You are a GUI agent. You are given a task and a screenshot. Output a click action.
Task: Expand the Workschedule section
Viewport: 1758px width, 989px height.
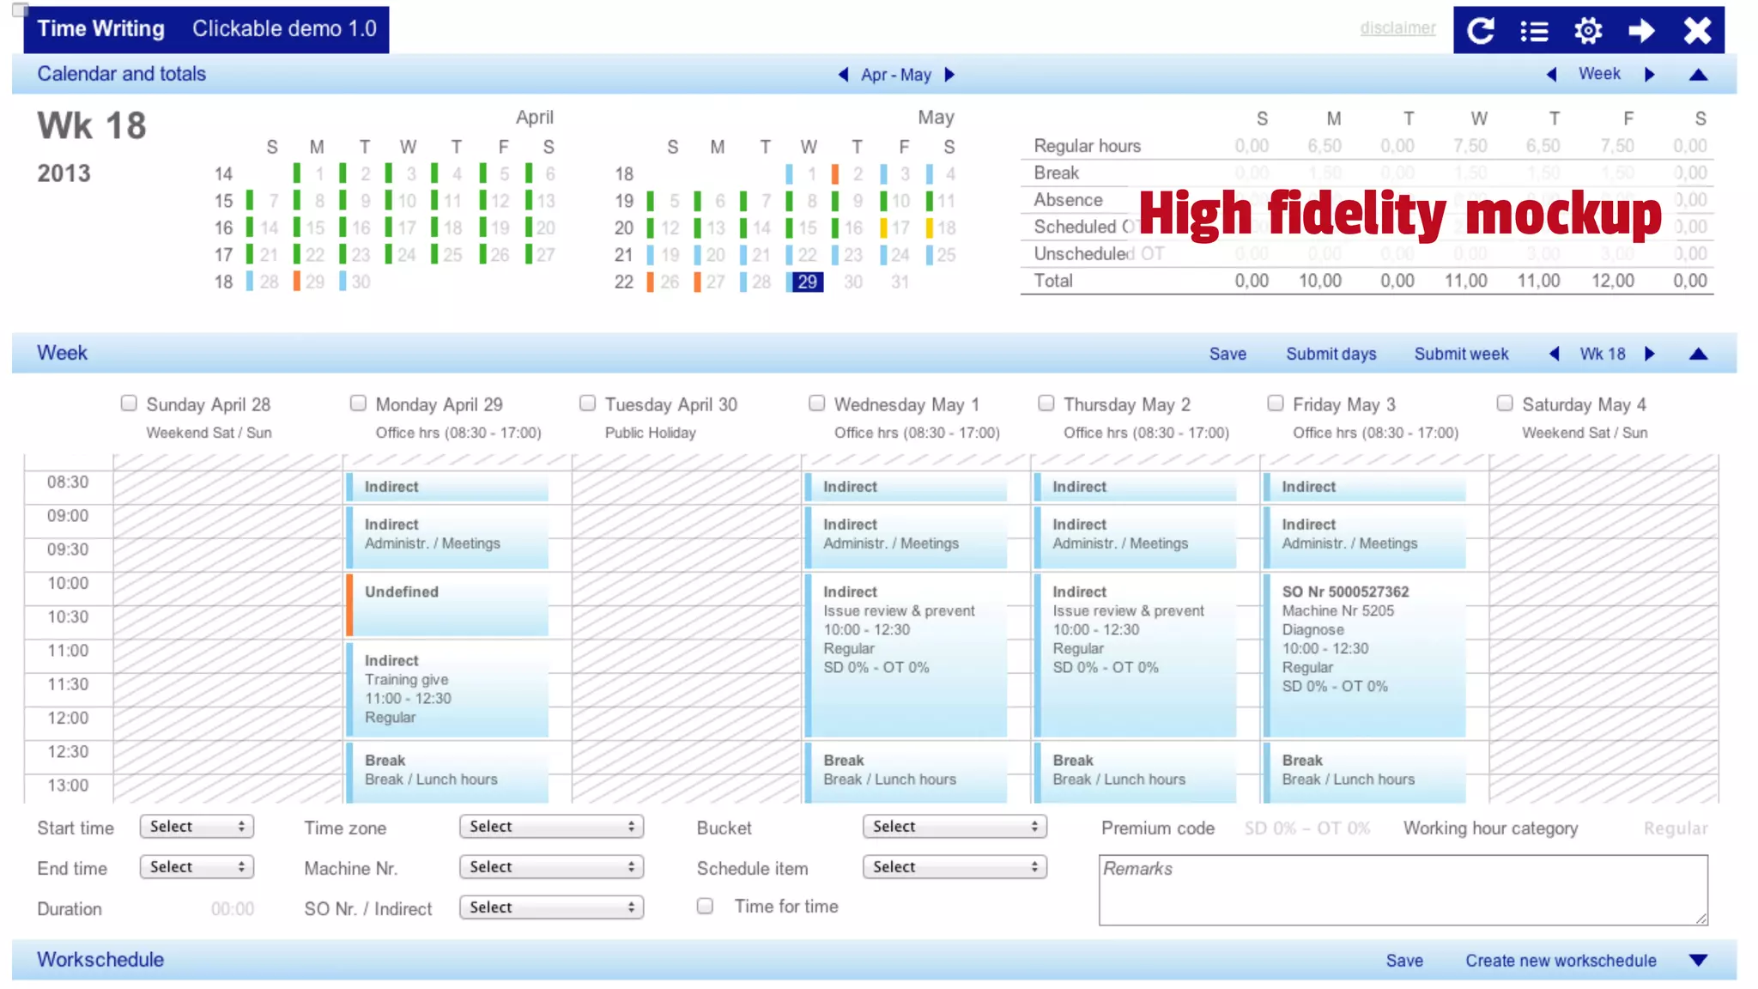(x=1698, y=961)
